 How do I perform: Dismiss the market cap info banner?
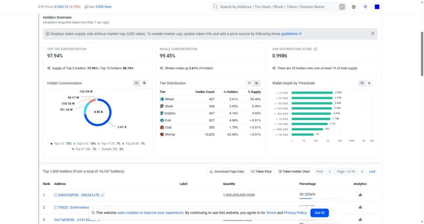373,34
